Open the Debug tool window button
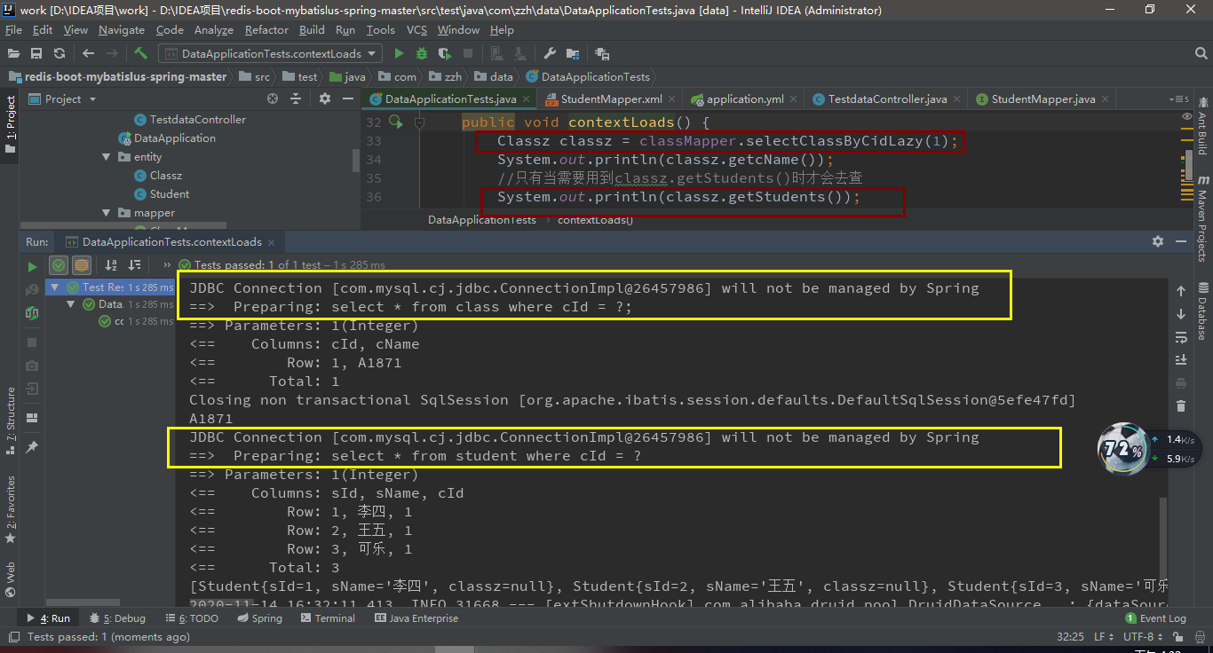Viewport: 1213px width, 653px height. point(117,618)
